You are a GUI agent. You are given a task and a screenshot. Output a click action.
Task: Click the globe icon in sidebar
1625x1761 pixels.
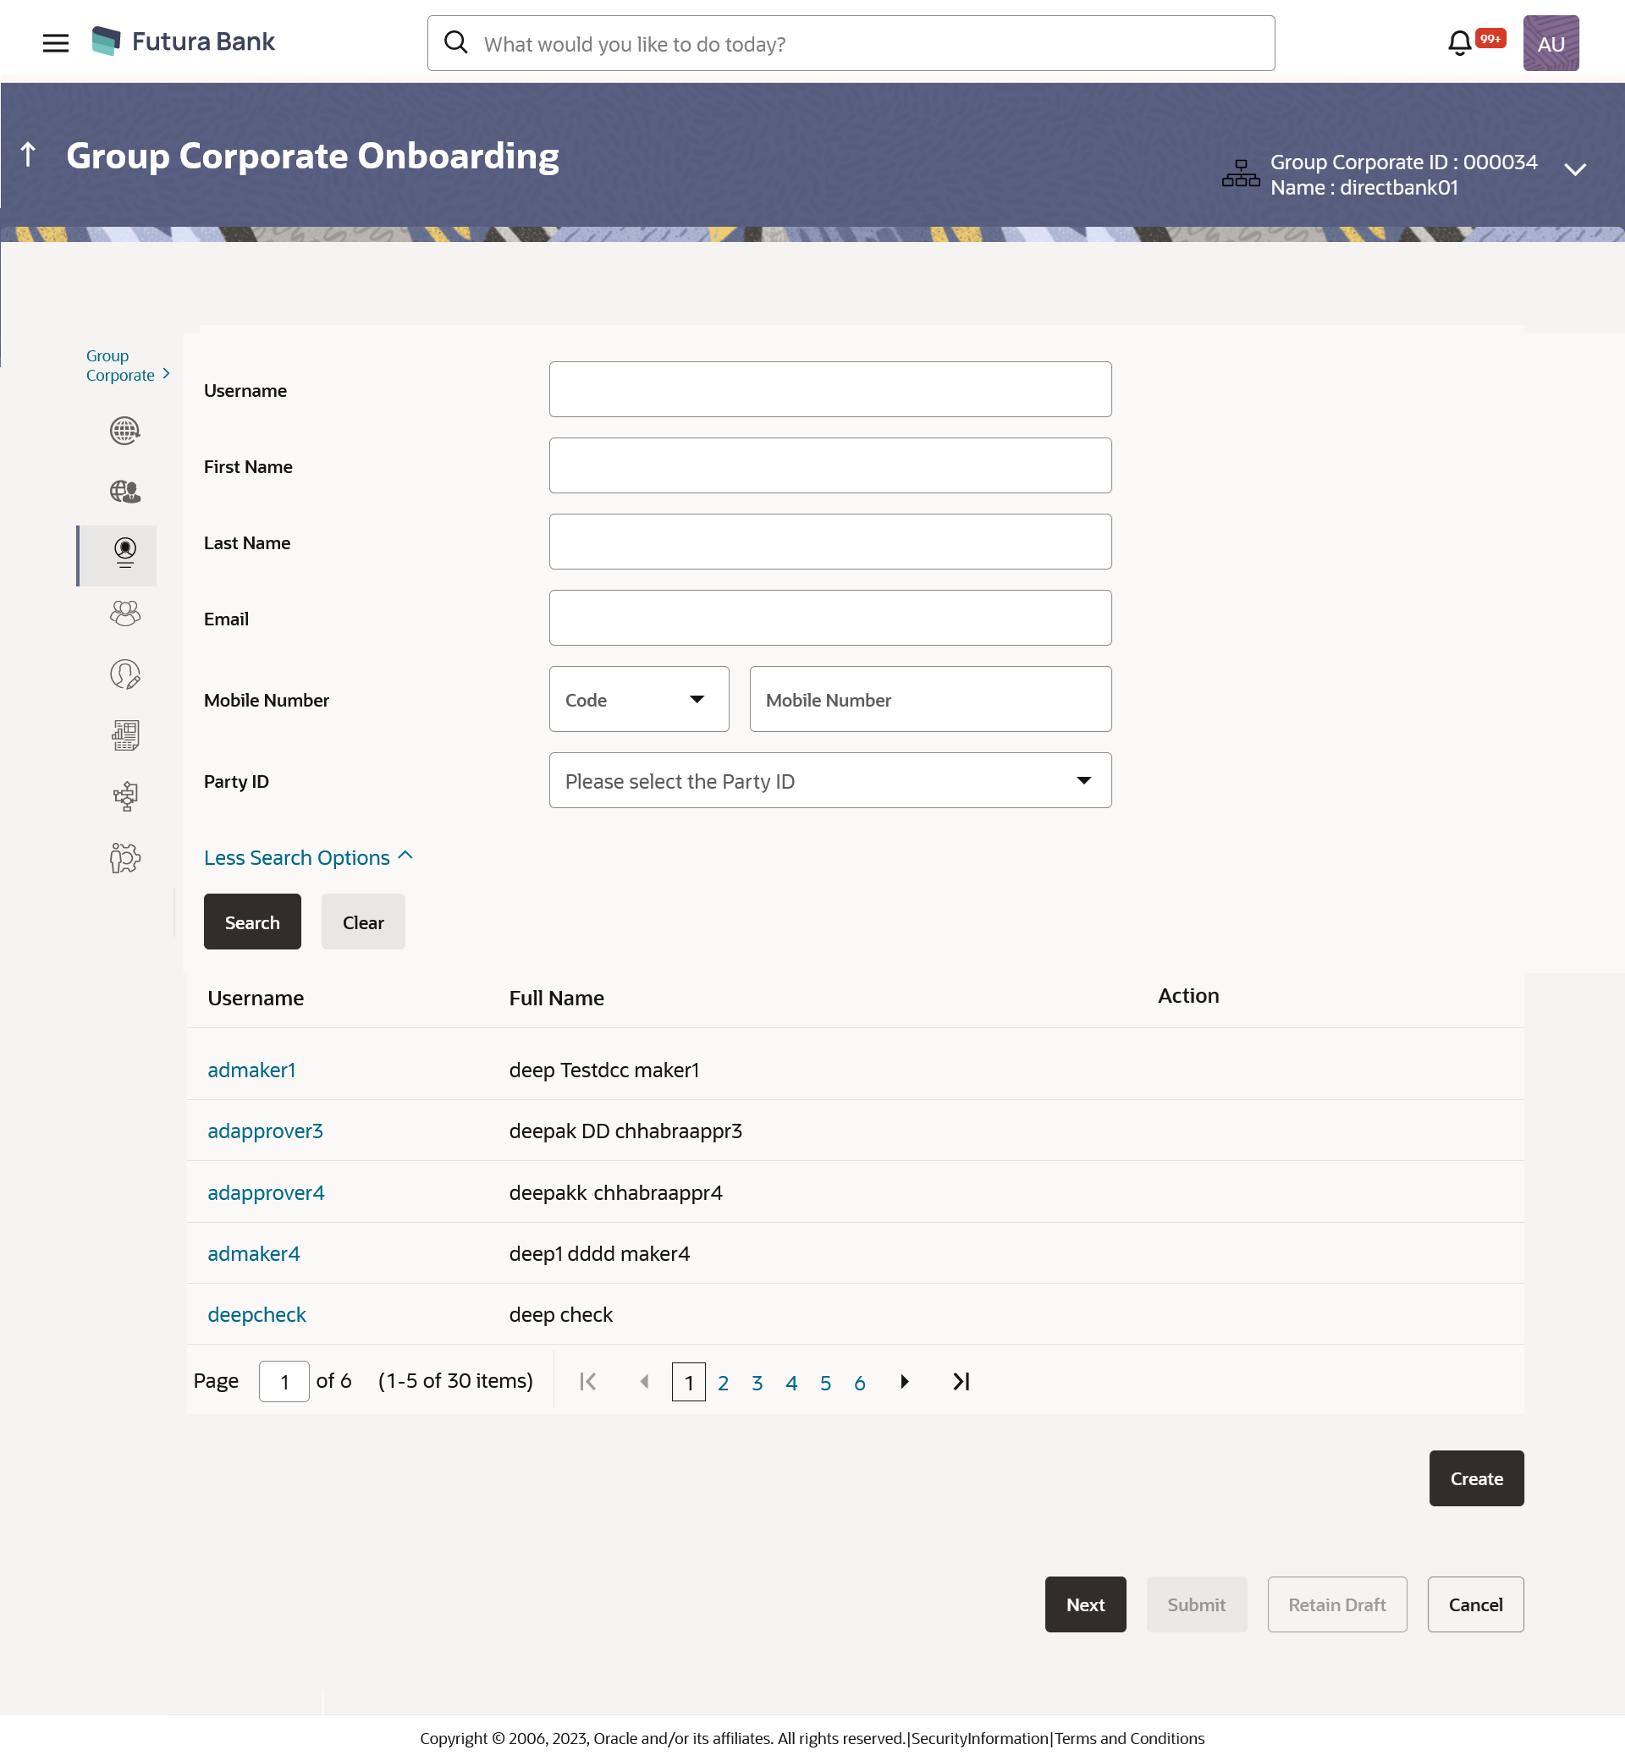125,431
